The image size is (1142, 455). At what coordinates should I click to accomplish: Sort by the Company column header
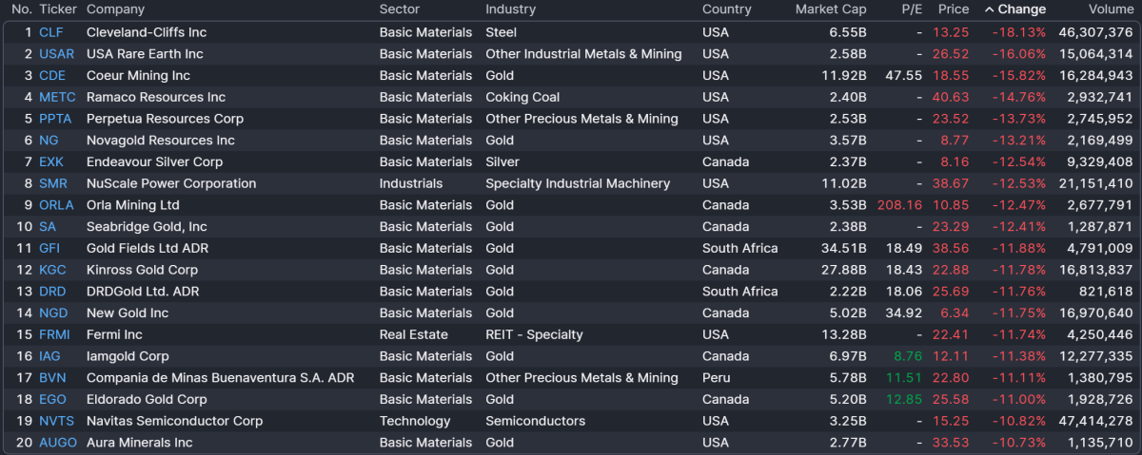click(115, 9)
